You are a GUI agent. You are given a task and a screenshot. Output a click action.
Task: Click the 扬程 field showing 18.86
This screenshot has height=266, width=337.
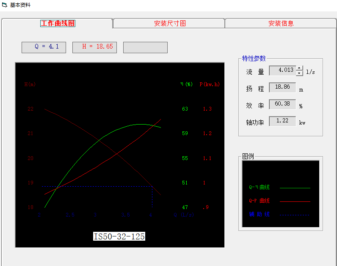pos(282,87)
